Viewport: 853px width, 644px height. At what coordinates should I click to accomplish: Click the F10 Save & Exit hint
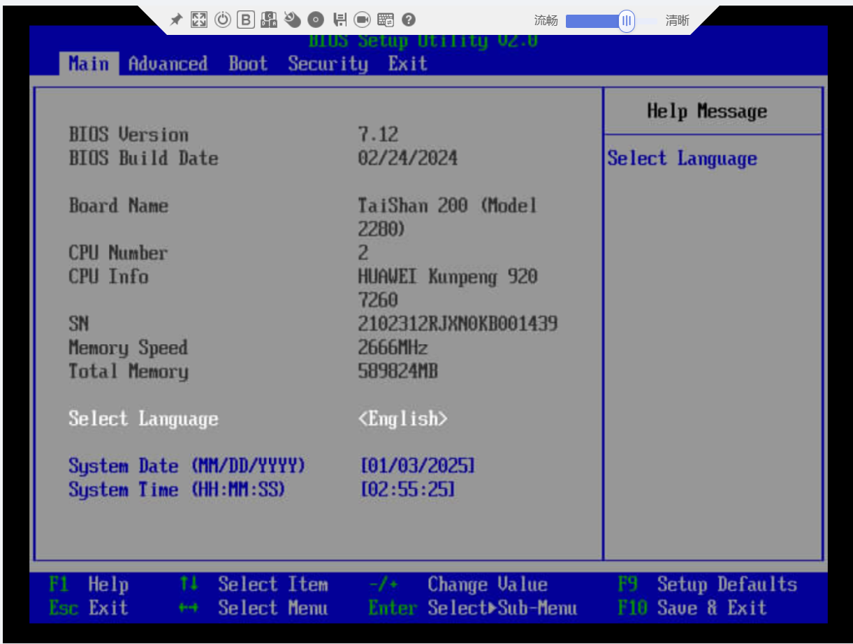click(x=692, y=608)
